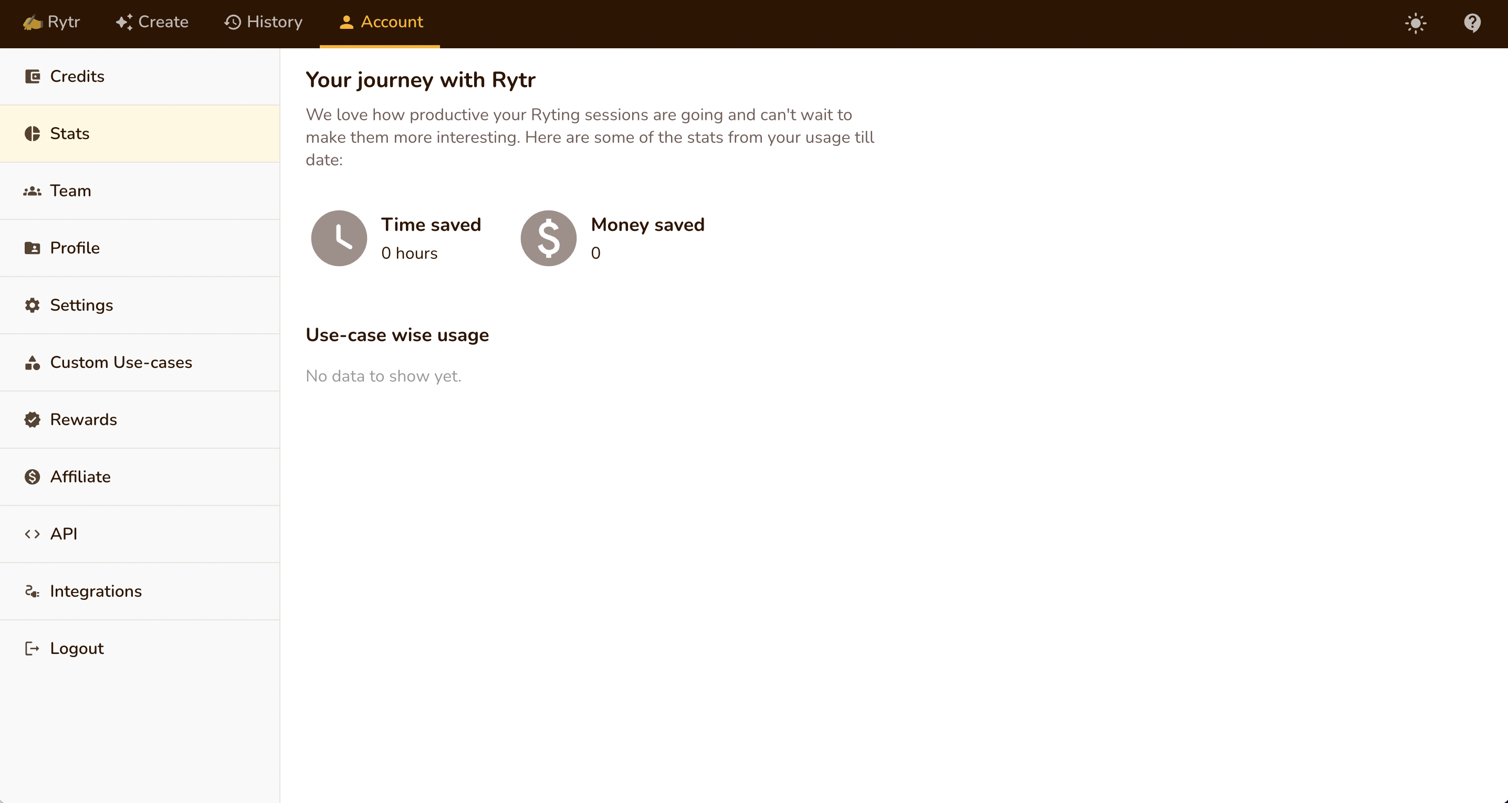The image size is (1508, 803).
Task: Click the Logout exit icon
Action: [x=32, y=649]
